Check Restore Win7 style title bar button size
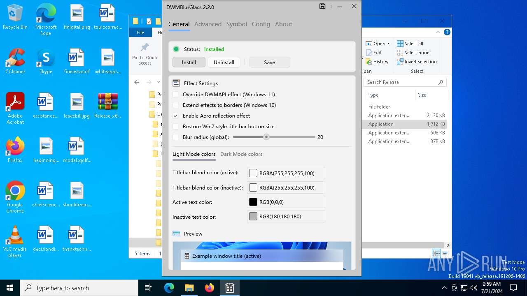The width and height of the screenshot is (527, 296). click(x=176, y=127)
